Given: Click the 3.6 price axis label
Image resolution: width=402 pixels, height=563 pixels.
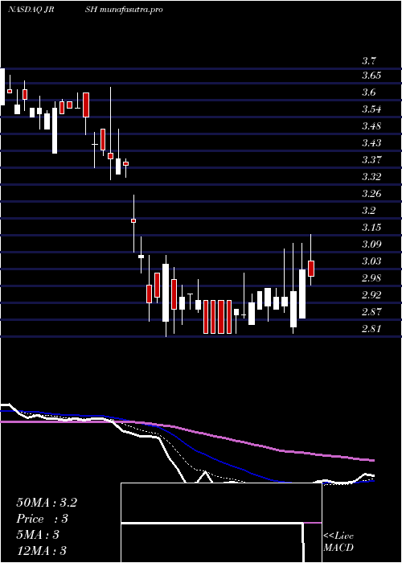Looking at the screenshot, I should click(x=370, y=92).
